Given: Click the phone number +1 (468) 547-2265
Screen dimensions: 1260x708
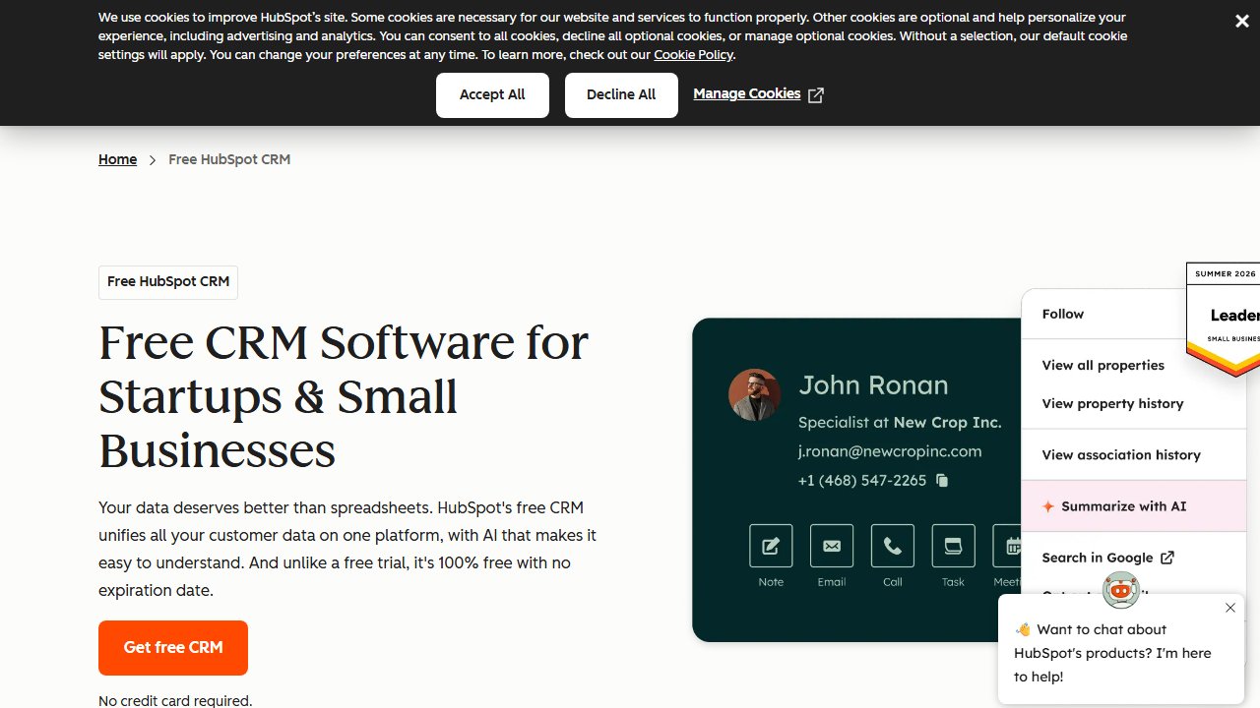Looking at the screenshot, I should (862, 481).
